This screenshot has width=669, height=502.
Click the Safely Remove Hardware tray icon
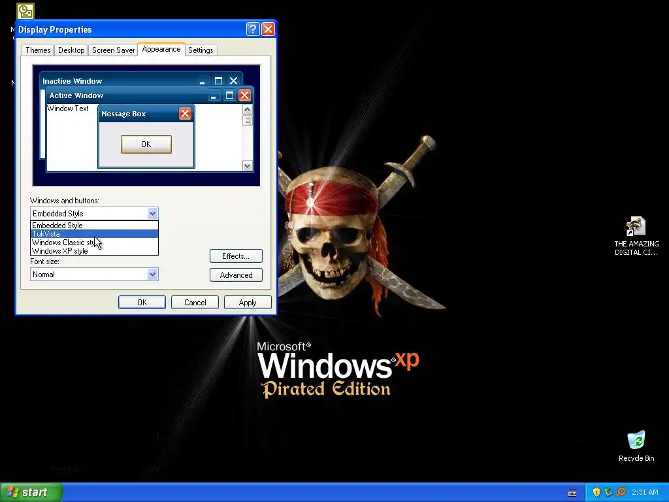(x=608, y=492)
